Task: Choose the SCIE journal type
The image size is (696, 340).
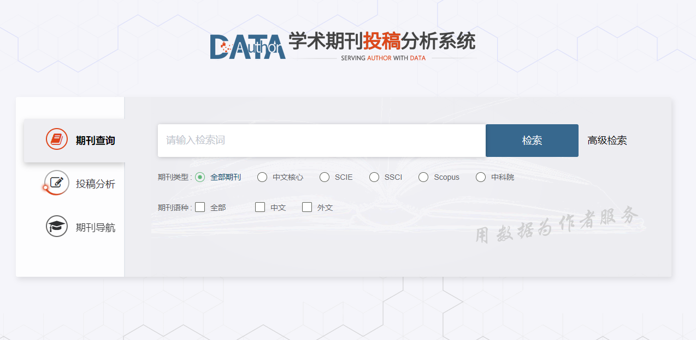Action: click(x=325, y=177)
